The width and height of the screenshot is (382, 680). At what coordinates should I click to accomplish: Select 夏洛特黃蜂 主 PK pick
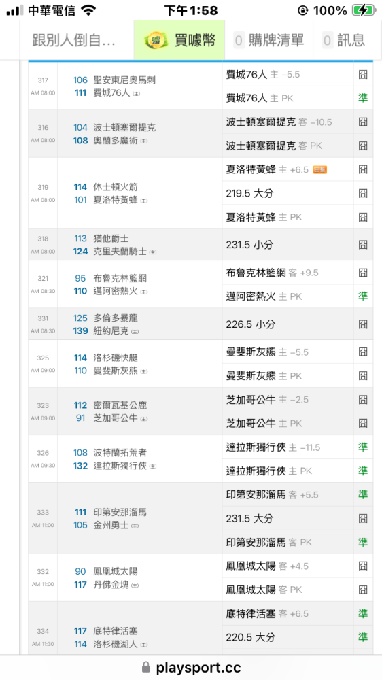pyautogui.click(x=288, y=217)
